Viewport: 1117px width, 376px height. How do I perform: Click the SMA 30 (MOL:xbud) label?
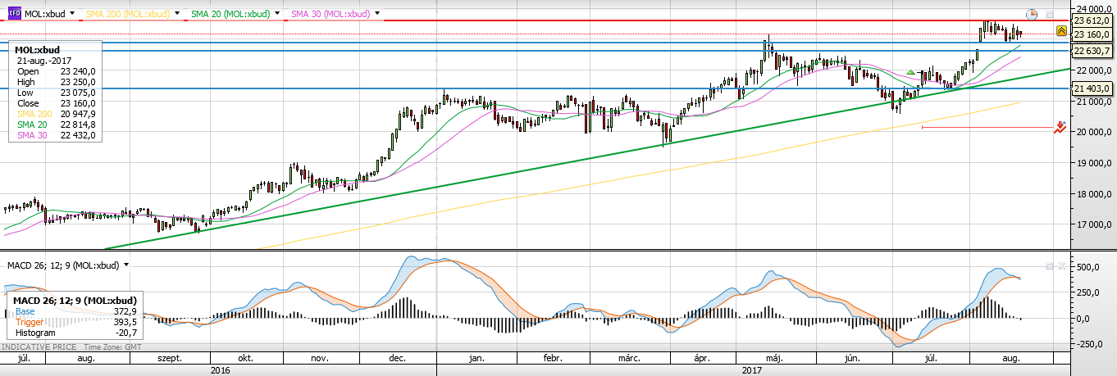(x=330, y=14)
